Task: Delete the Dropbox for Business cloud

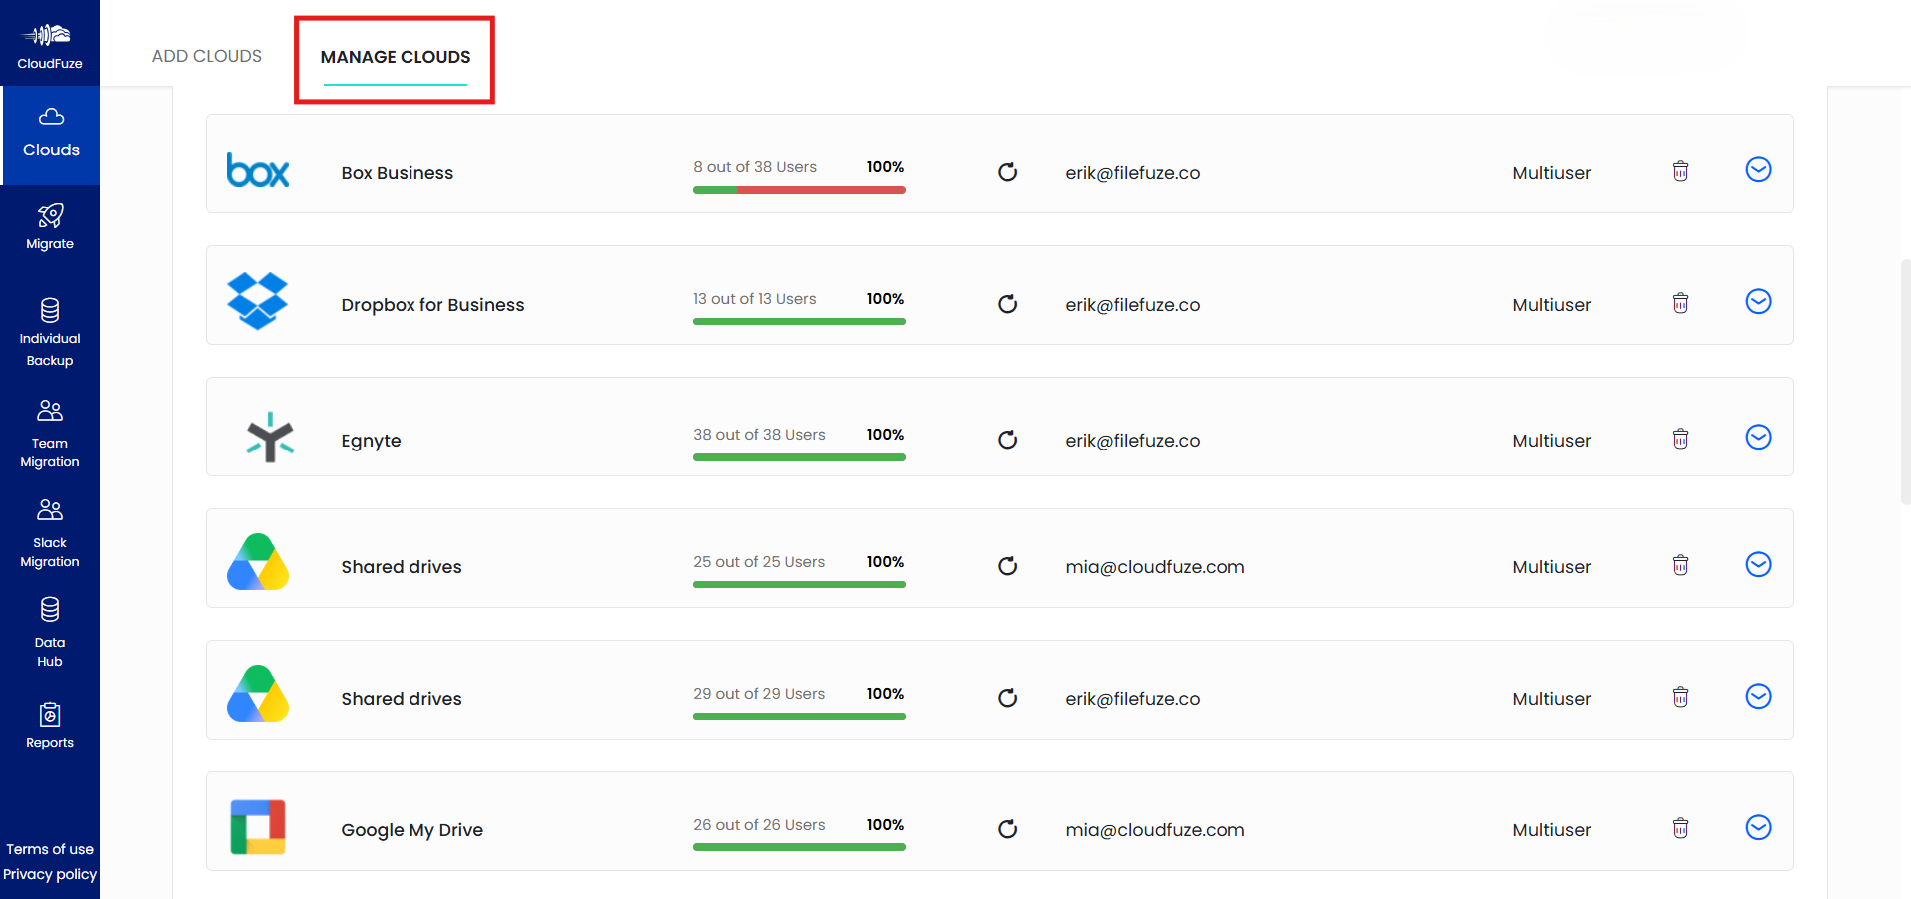Action: pos(1680,303)
